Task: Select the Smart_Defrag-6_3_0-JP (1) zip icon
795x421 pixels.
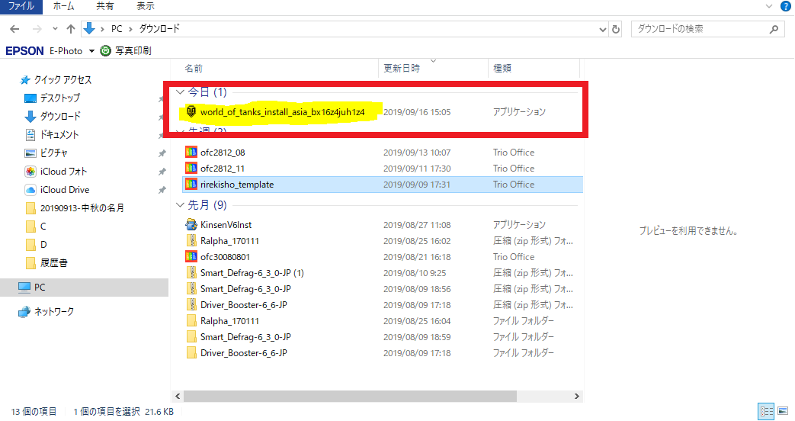Action: tap(191, 273)
